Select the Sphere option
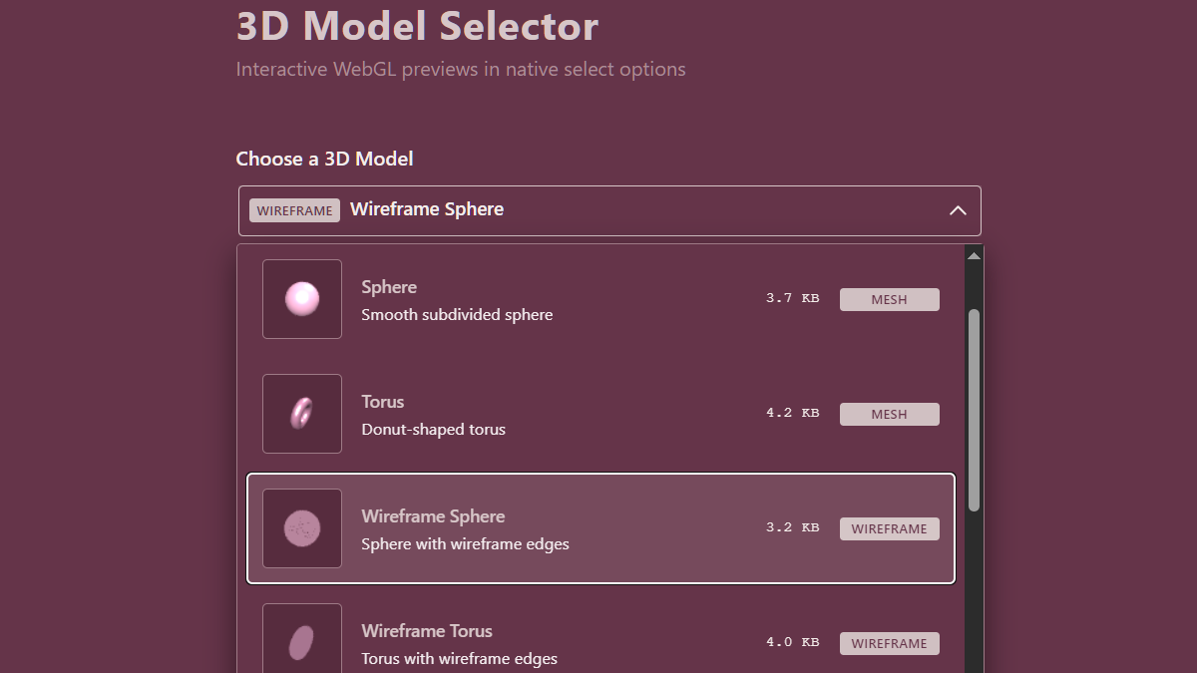The width and height of the screenshot is (1197, 673). coord(600,299)
